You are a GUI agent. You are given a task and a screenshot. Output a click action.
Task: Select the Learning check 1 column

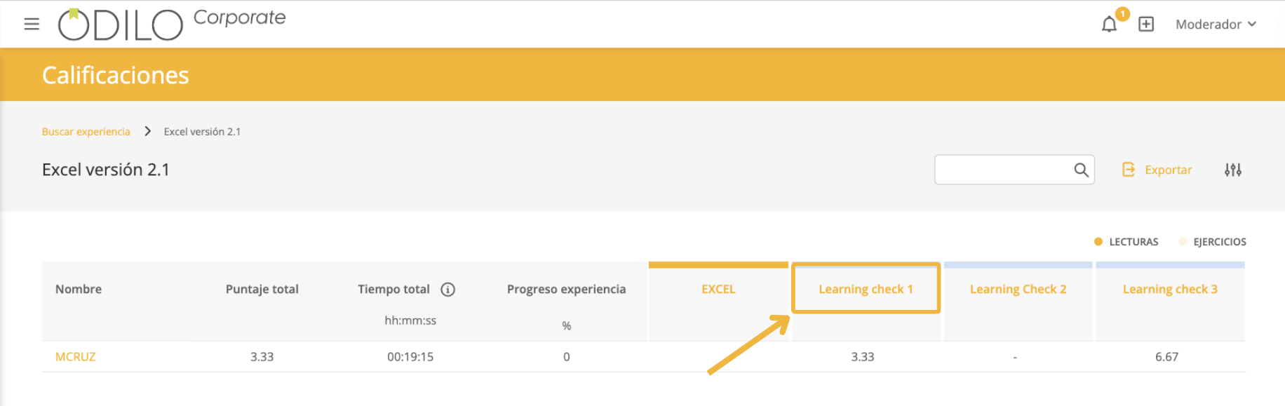coord(866,289)
